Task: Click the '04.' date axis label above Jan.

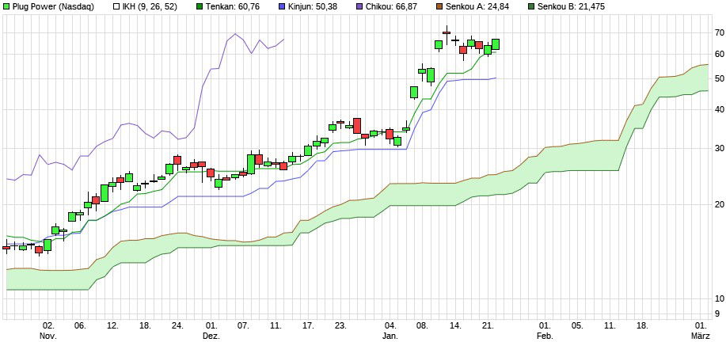Action: (391, 325)
